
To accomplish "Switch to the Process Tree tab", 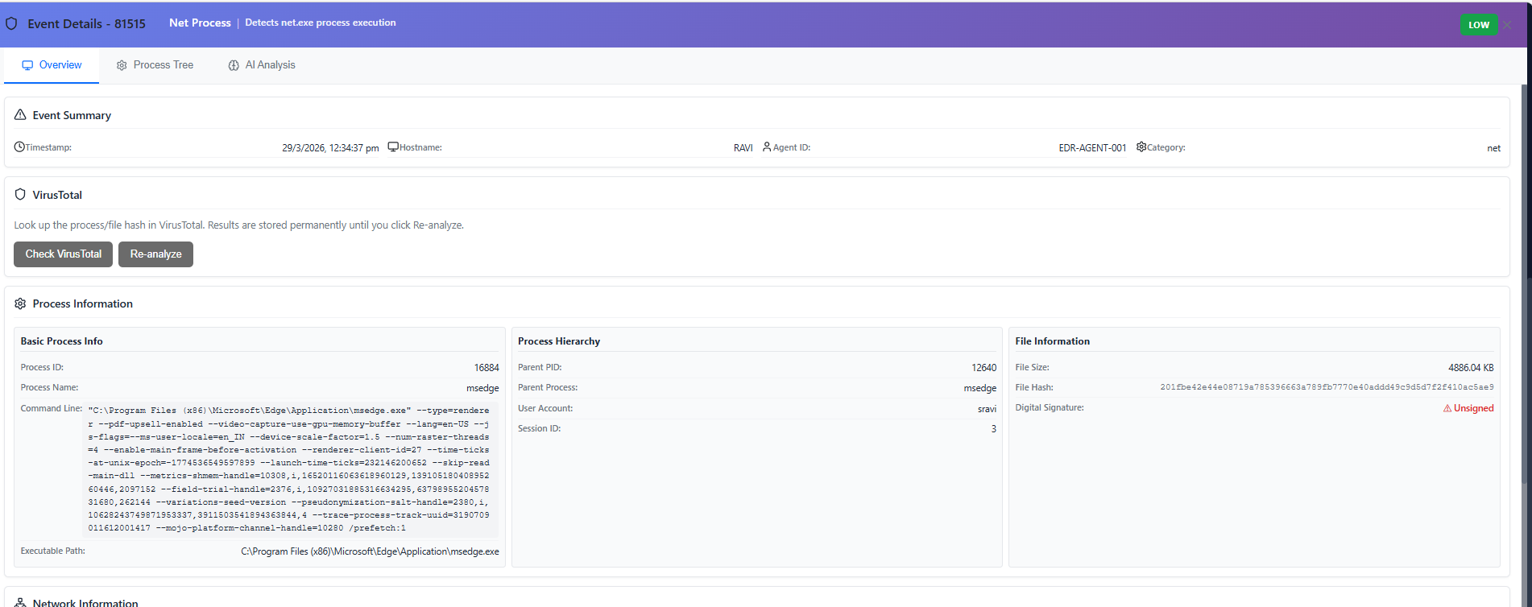I will [x=155, y=65].
